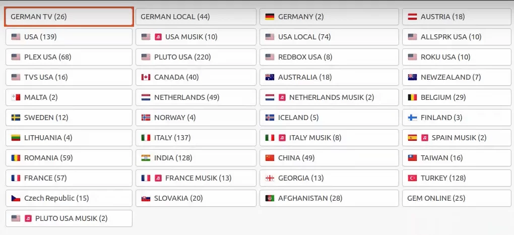Select the Czech Republic (15) group

69,198
